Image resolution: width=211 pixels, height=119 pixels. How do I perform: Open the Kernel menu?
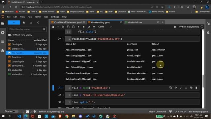(x=38, y=17)
